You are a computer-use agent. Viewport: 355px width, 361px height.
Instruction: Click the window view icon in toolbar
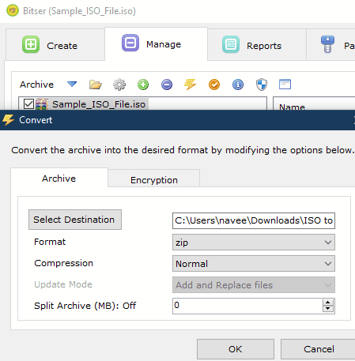(x=285, y=85)
